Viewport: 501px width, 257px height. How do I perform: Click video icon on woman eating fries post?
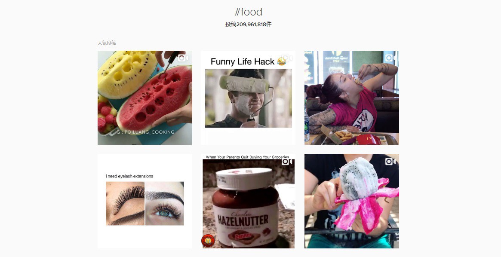coord(390,58)
